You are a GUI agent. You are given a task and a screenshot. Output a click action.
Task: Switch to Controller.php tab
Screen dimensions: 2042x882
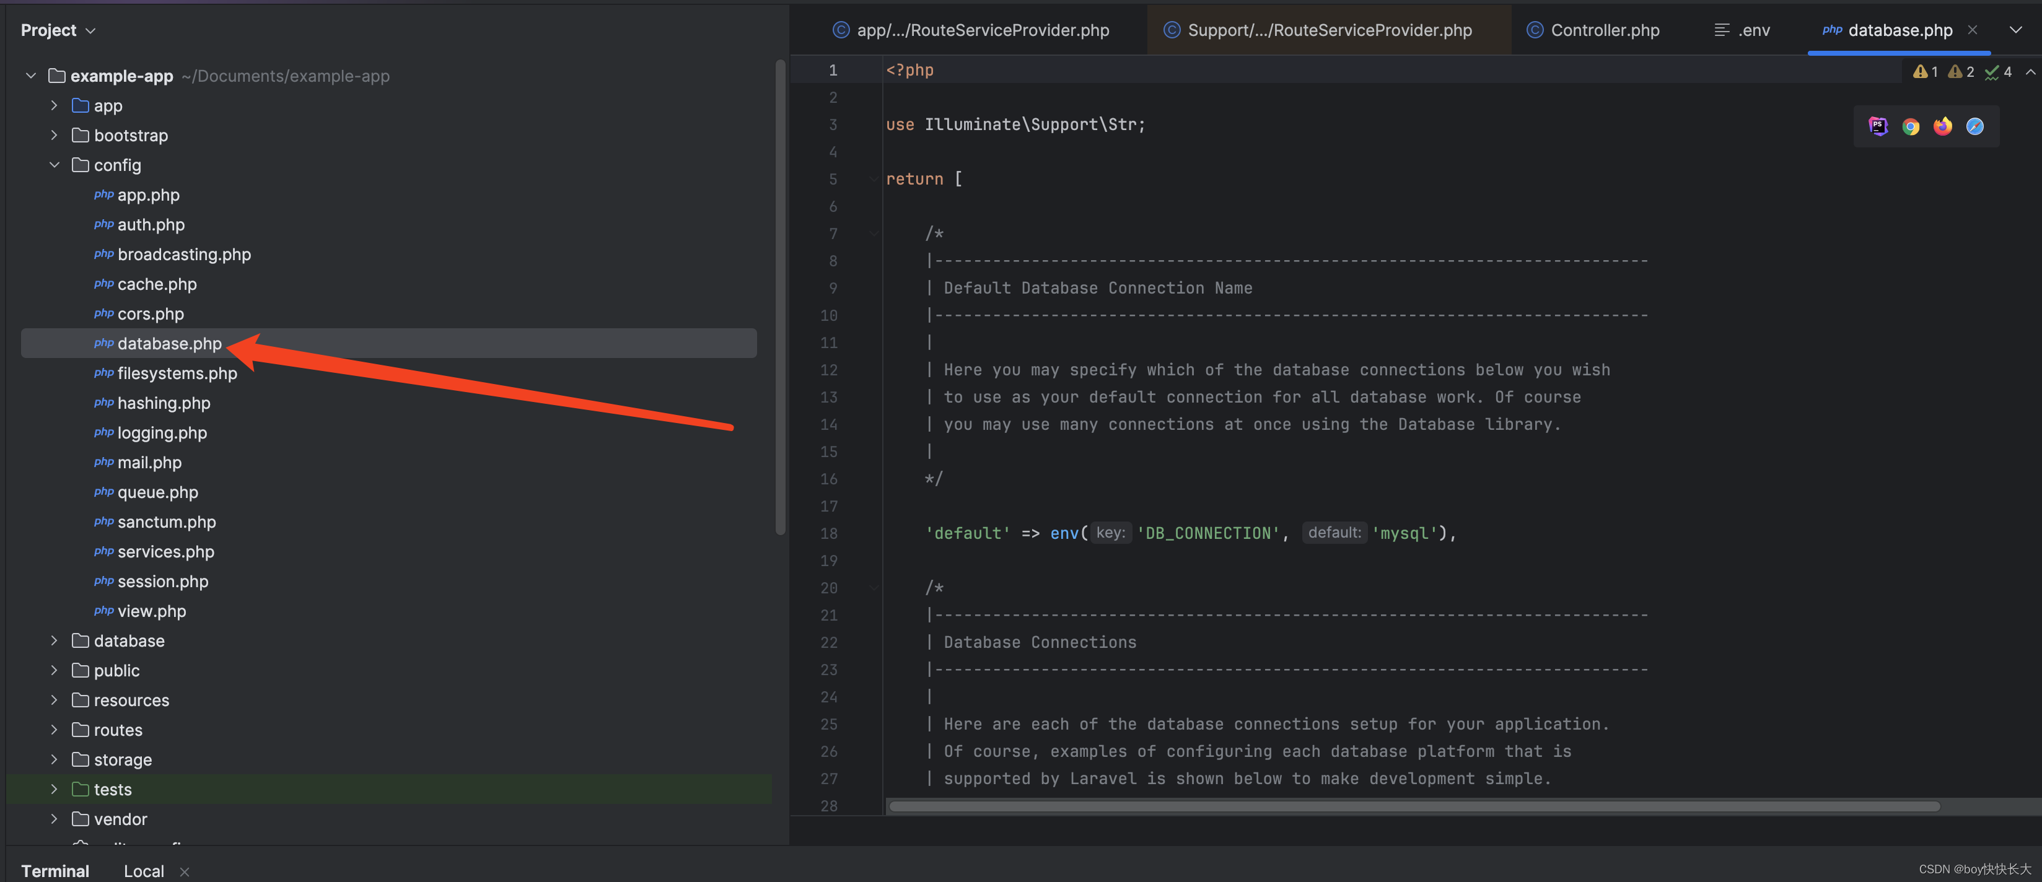pyautogui.click(x=1593, y=30)
